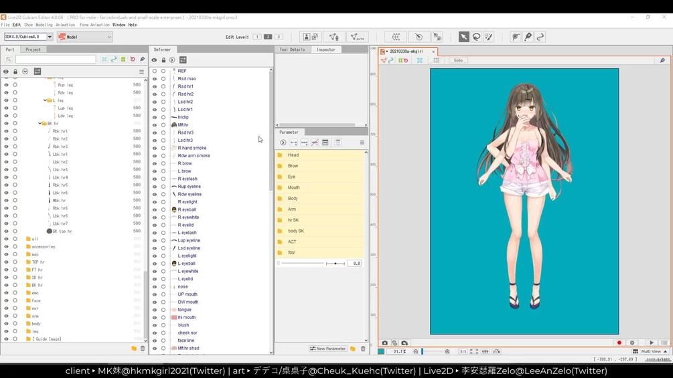Choose the lasso selection tool
The width and height of the screenshot is (673, 378).
point(476,37)
